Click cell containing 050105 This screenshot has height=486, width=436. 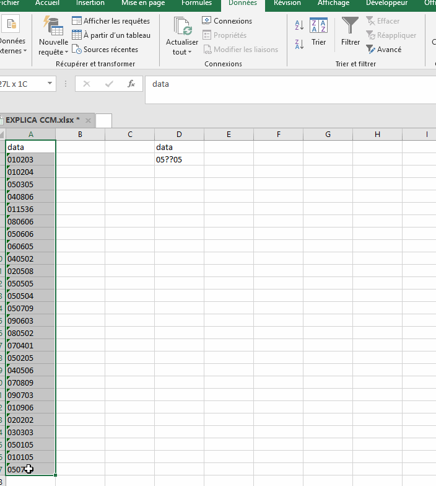pyautogui.click(x=31, y=444)
